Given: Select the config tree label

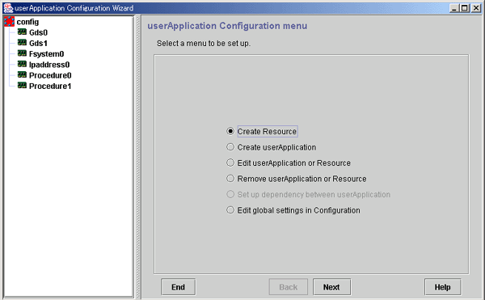Looking at the screenshot, I should 27,22.
